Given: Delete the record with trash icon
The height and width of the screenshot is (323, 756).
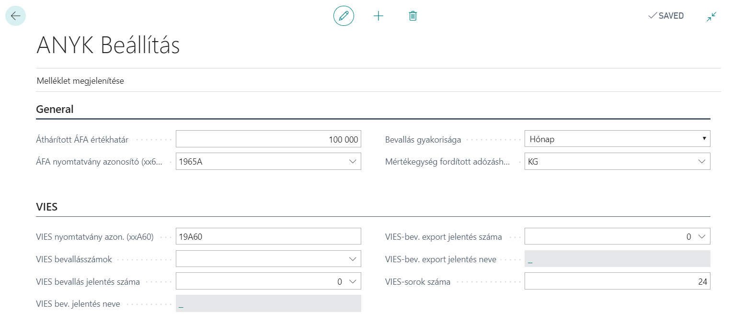Looking at the screenshot, I should click(x=412, y=16).
